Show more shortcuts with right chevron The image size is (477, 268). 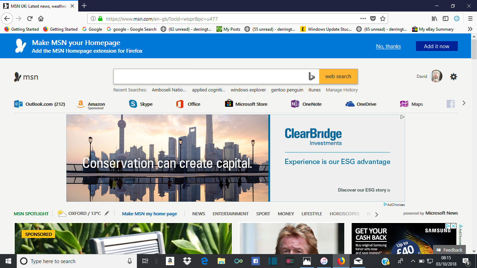tap(464, 103)
